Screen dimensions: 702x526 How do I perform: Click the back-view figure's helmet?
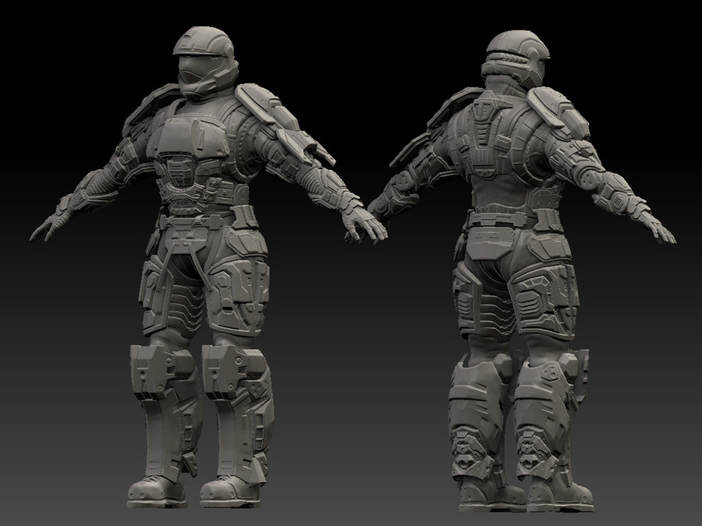[516, 58]
